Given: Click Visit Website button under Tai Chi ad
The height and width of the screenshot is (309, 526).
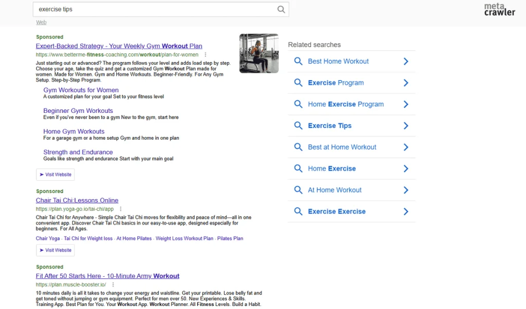Looking at the screenshot, I should click(x=55, y=250).
